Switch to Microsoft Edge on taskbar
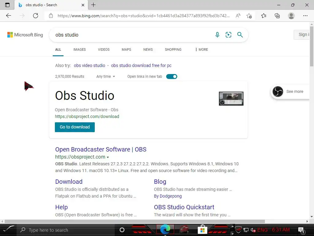 165,229
